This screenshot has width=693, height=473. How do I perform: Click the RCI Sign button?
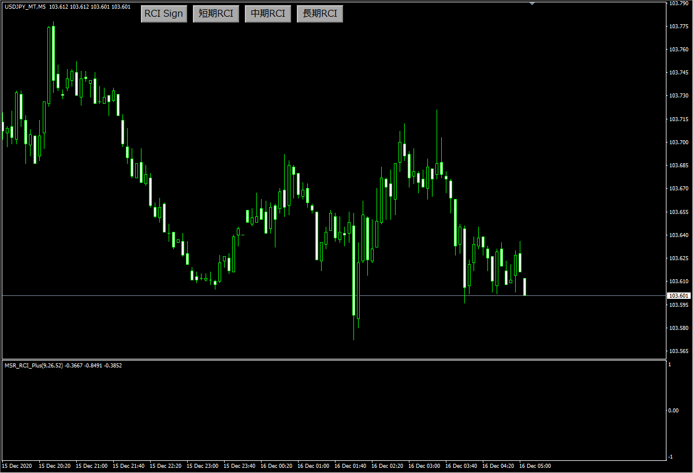164,14
